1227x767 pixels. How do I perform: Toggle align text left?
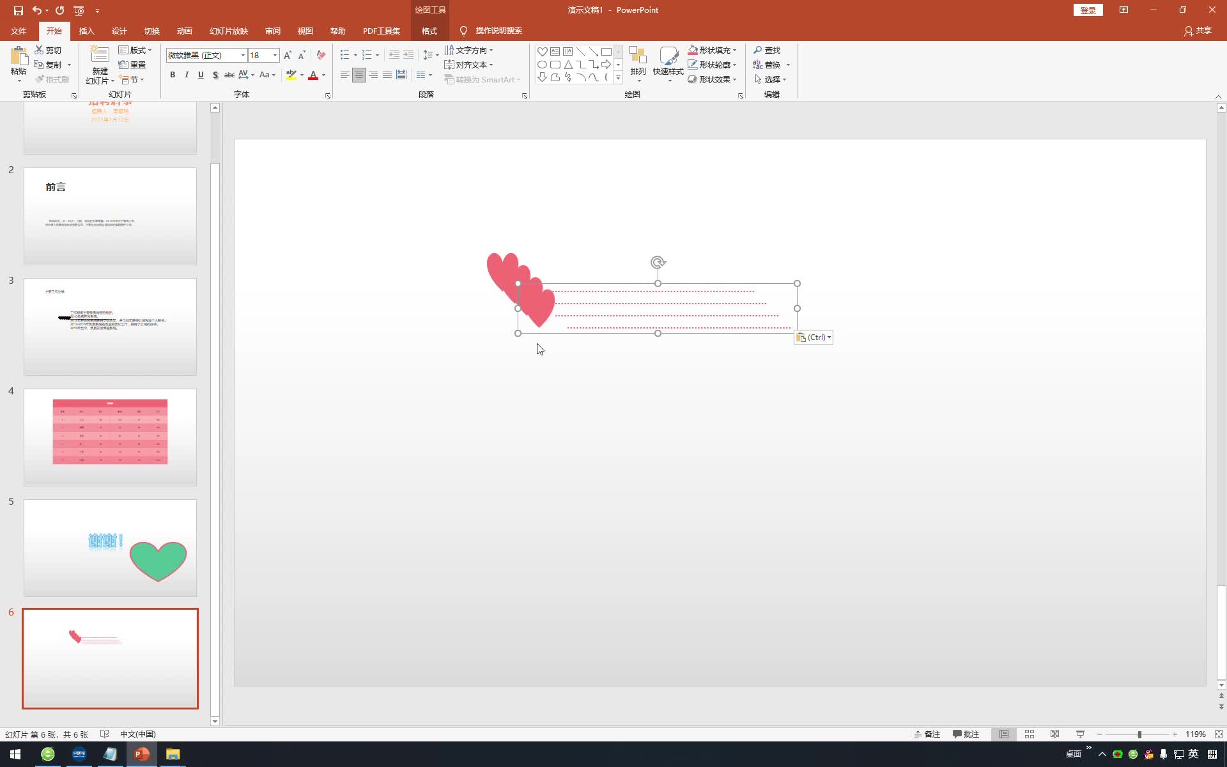345,75
